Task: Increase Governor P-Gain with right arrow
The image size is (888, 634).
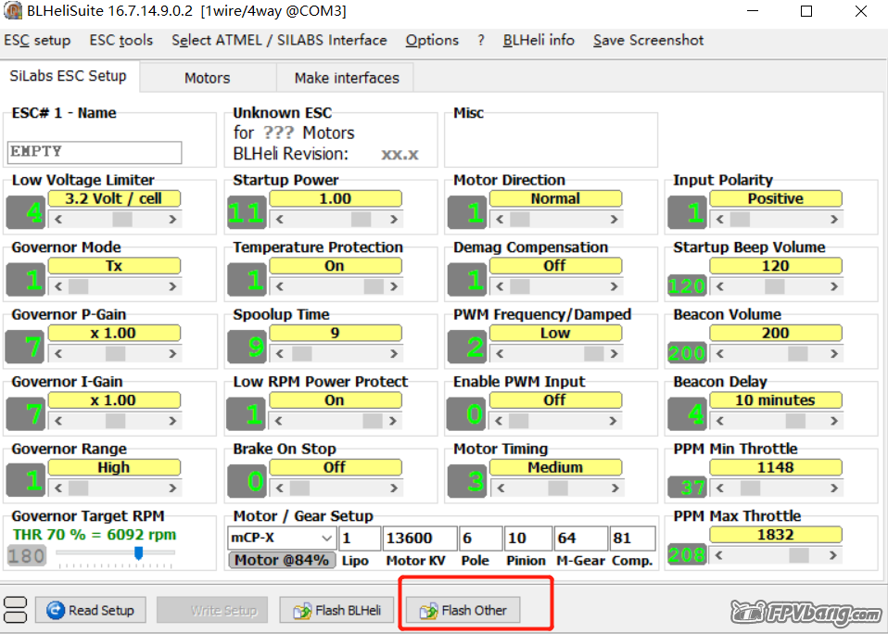Action: [x=172, y=354]
